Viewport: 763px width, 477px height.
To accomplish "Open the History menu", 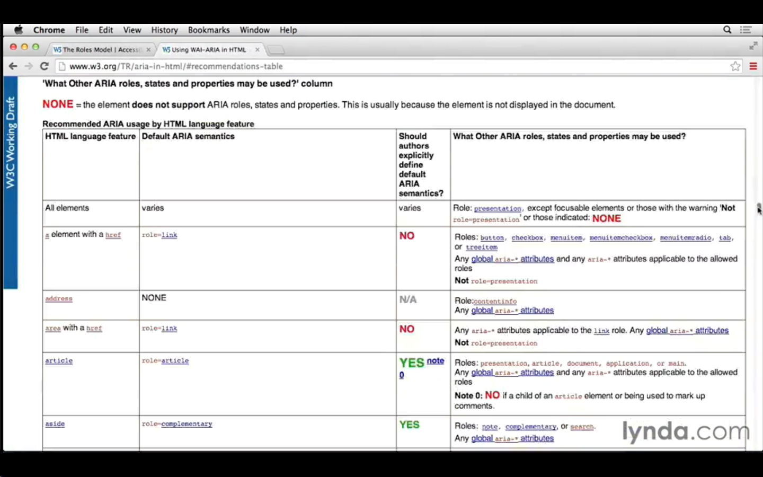I will click(164, 30).
